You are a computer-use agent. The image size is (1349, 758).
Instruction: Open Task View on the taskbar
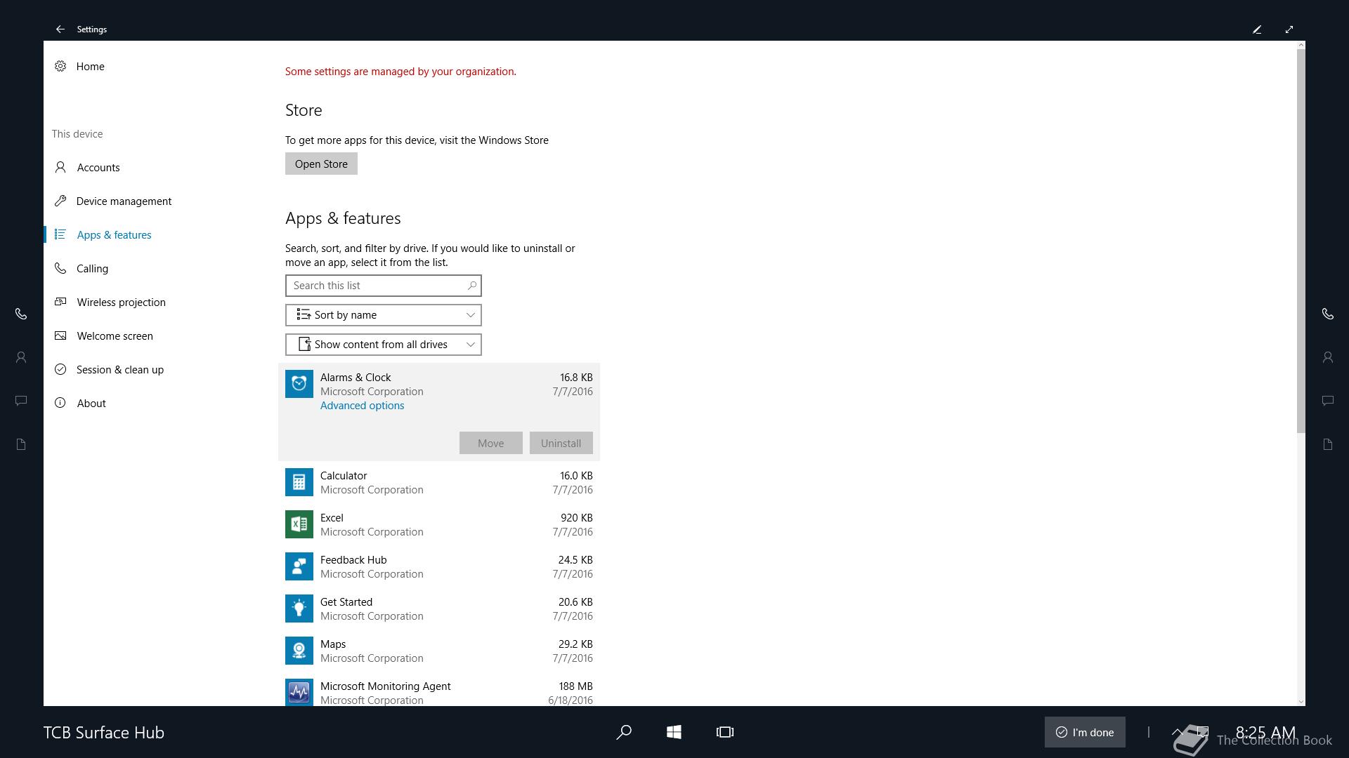[x=724, y=732]
